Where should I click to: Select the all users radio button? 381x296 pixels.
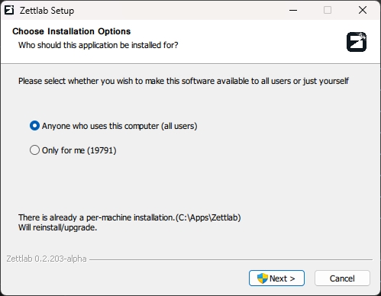point(34,126)
